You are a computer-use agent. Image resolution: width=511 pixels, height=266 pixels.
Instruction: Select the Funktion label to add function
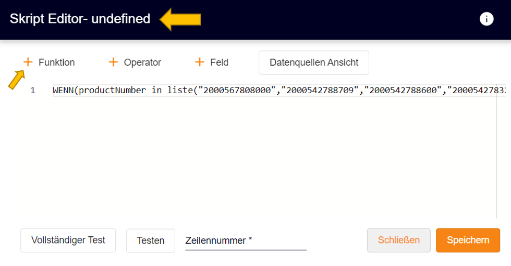[57, 62]
